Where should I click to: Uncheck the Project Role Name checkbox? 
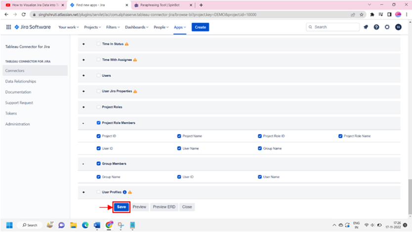click(340, 136)
